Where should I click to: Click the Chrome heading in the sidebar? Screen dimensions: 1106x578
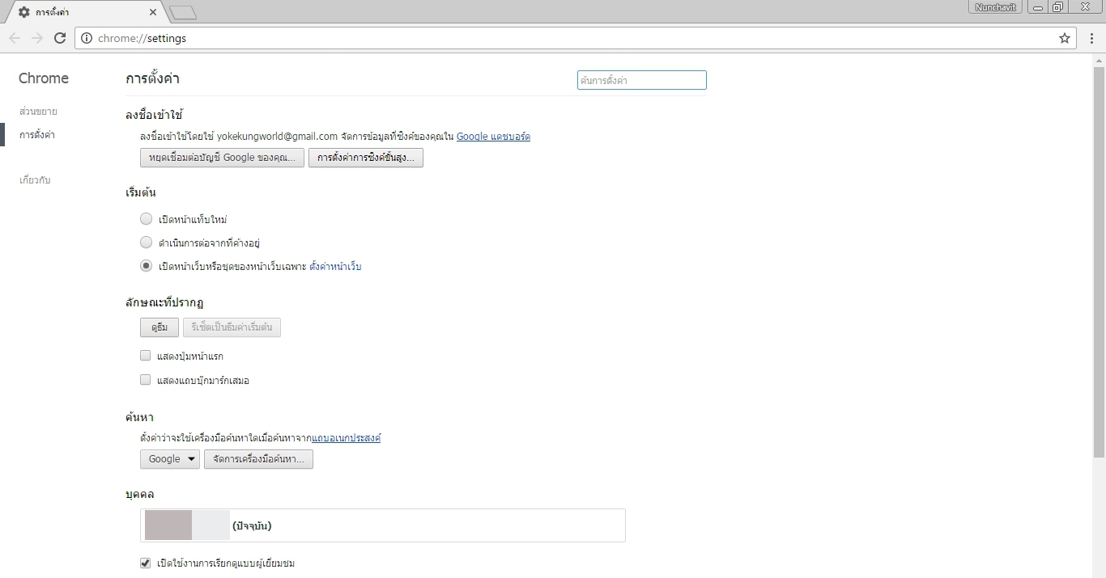(x=44, y=78)
